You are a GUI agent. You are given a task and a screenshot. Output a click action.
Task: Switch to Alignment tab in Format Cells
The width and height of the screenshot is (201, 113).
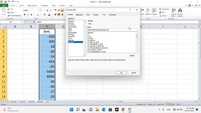coord(79,15)
